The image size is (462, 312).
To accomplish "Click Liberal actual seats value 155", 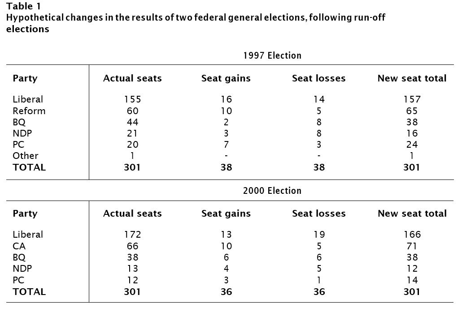I will click(132, 99).
